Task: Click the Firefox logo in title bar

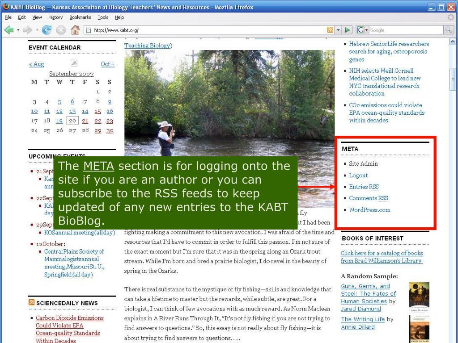Action: [5, 6]
